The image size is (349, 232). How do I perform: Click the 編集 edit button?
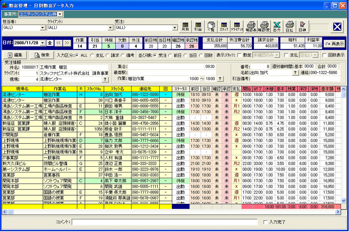click(15, 55)
